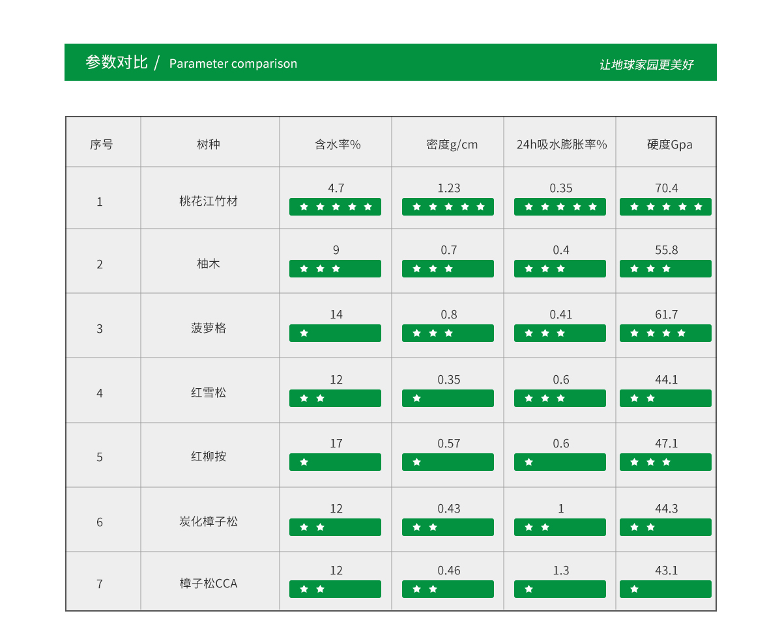Click the two-star rating for 炭化樟子松 硬度
782x635 pixels.
coord(665,527)
